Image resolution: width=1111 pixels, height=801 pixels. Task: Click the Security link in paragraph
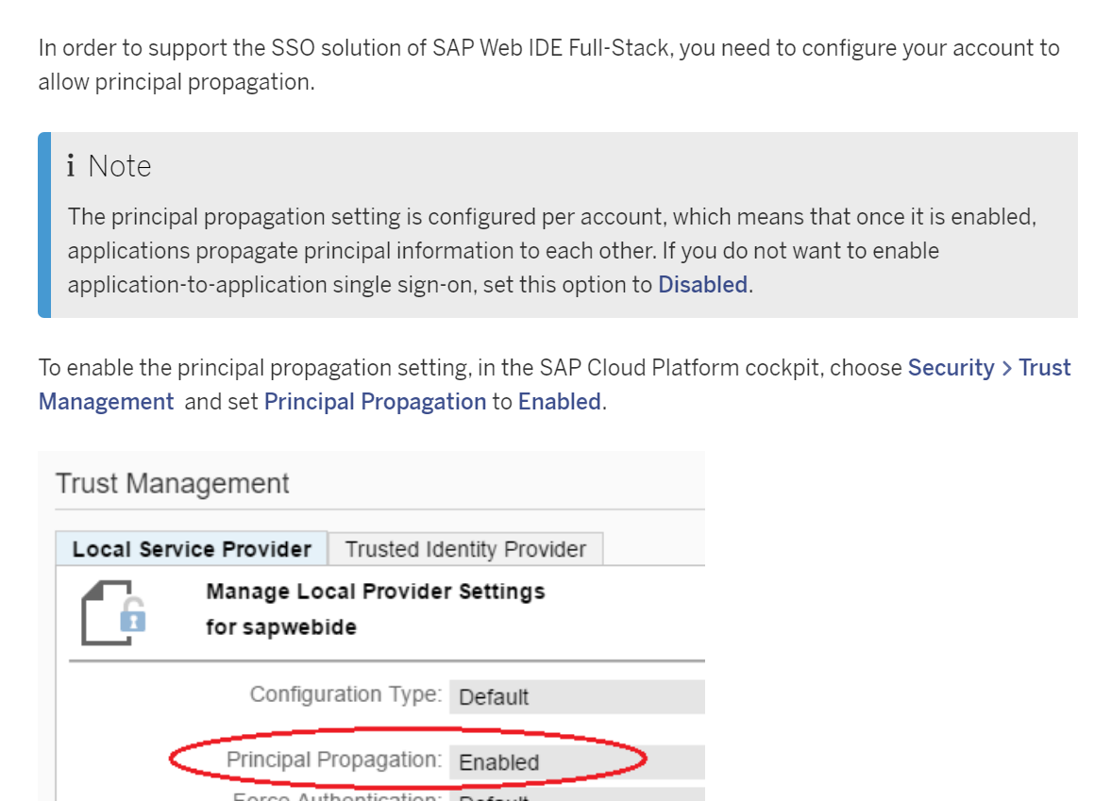(951, 367)
